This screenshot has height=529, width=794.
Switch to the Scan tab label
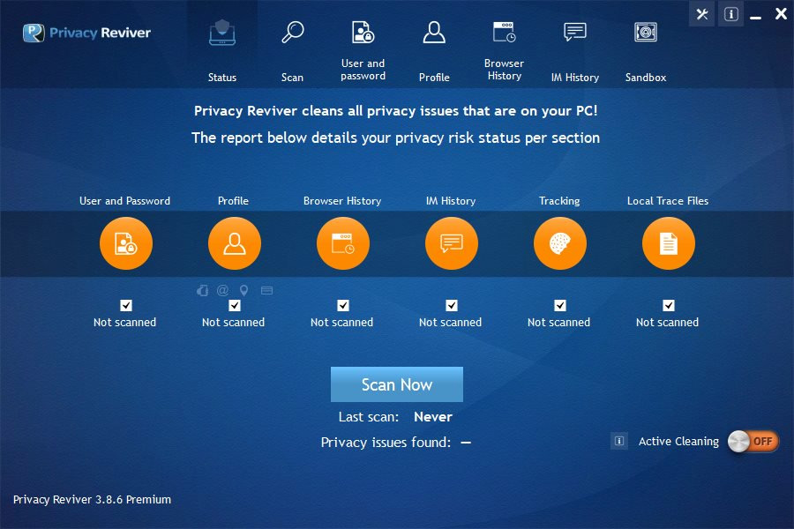tap(292, 78)
